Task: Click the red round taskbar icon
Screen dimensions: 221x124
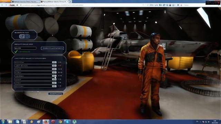Action: coord(53,122)
